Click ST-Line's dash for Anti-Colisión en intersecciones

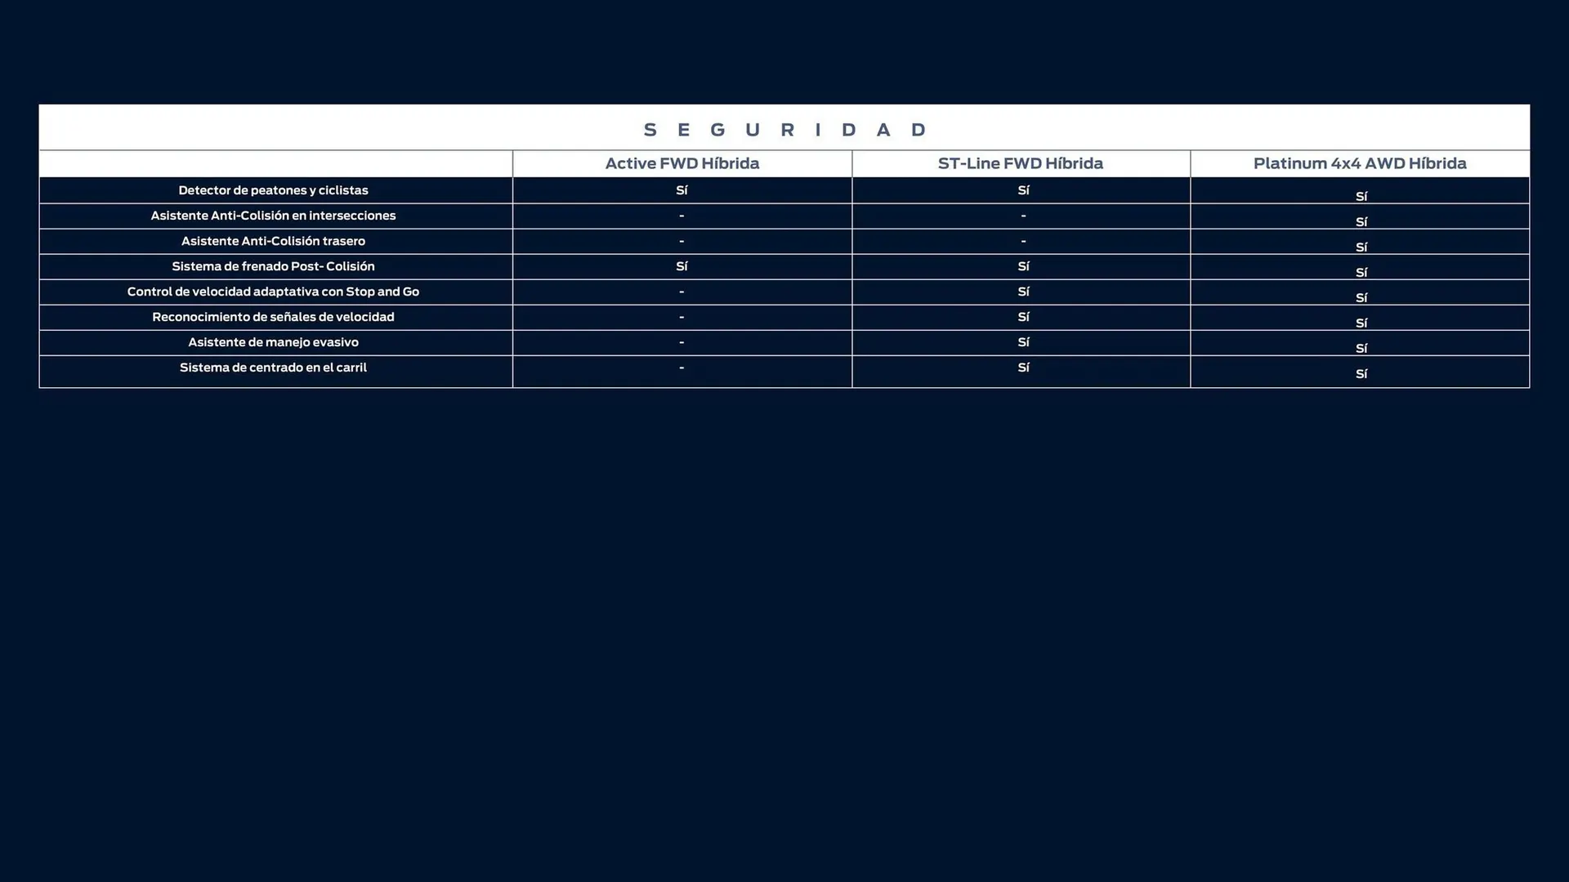(x=1023, y=216)
